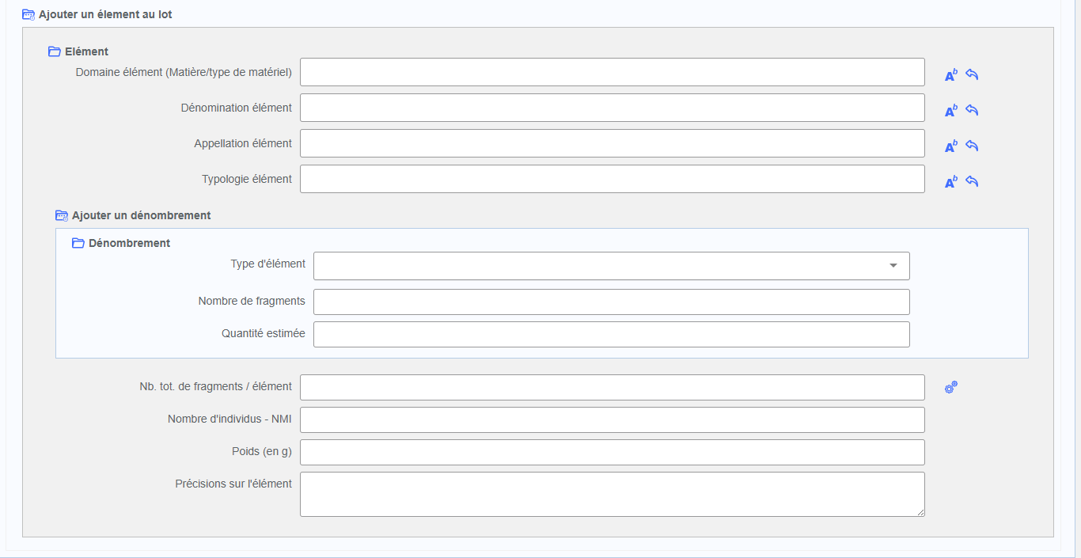The height and width of the screenshot is (558, 1081).
Task: Click the undo arrow for Appellation élément
Action: click(x=972, y=146)
